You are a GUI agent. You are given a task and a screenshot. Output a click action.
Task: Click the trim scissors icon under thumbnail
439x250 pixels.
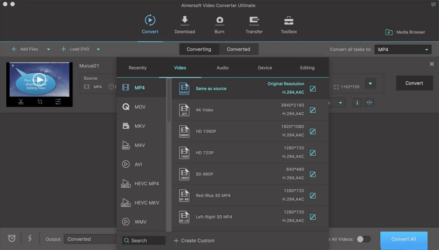point(21,102)
